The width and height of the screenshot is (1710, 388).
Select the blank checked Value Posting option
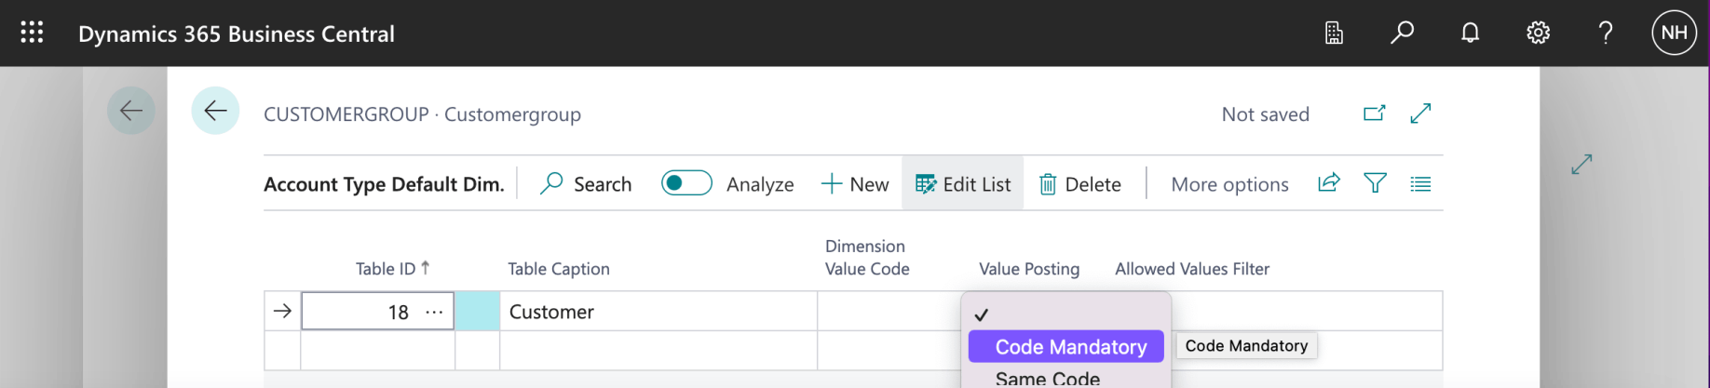(x=1066, y=314)
